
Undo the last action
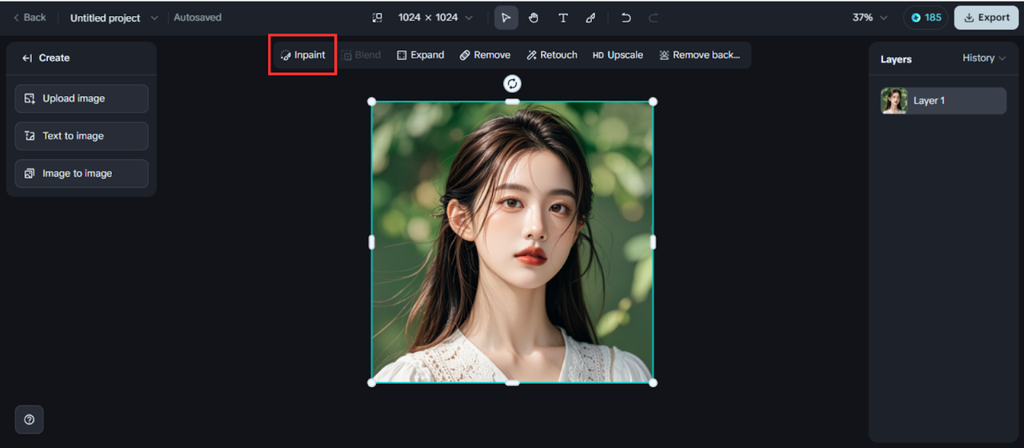pos(626,18)
